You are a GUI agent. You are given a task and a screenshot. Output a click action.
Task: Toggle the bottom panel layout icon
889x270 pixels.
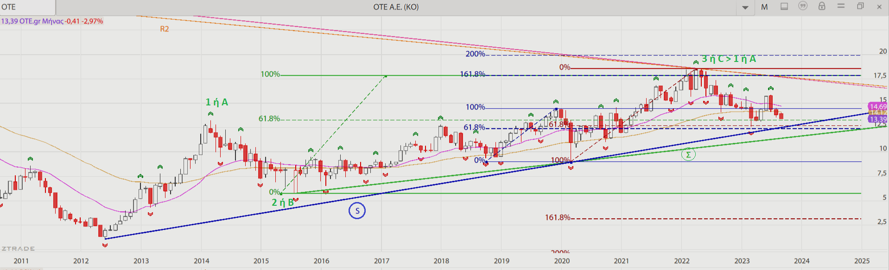tap(784, 6)
